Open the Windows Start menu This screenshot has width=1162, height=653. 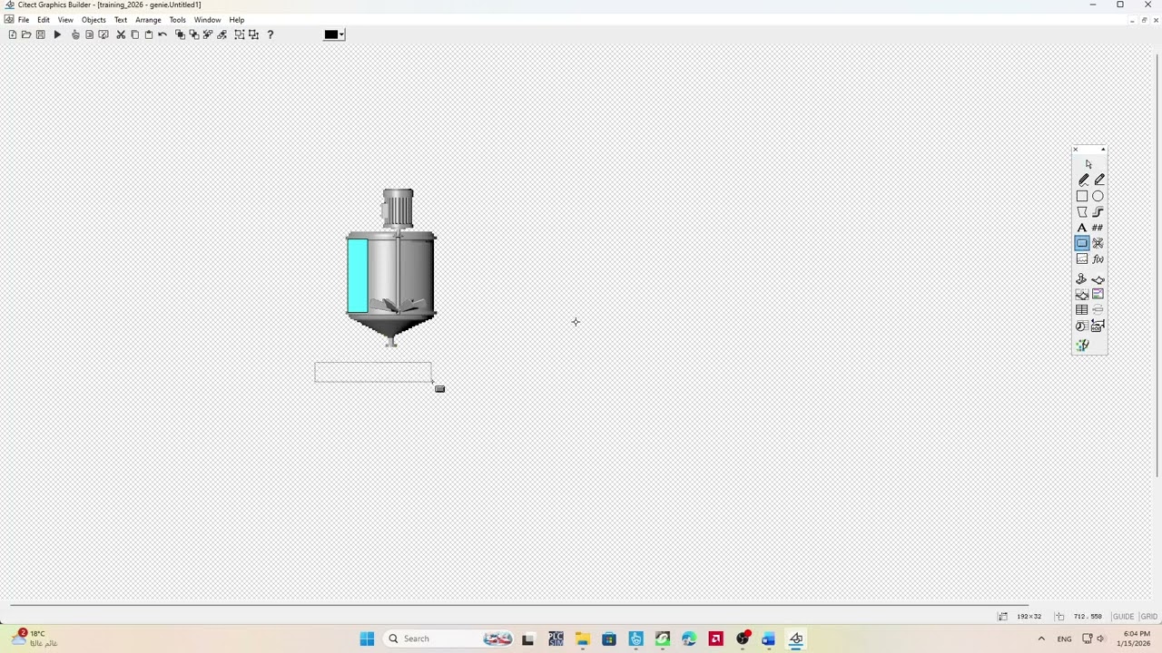pos(367,638)
